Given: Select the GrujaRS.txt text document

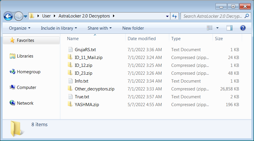Looking at the screenshot, I should coord(85,50).
